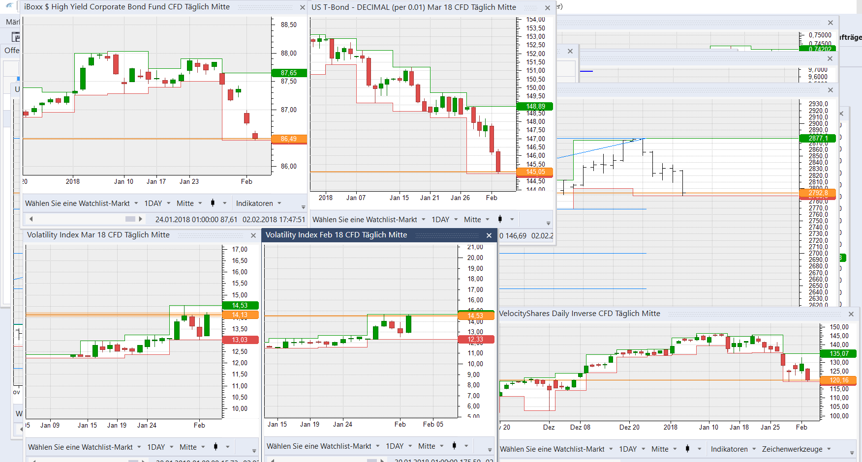Image resolution: width=862 pixels, height=462 pixels.
Task: Open Indikatoren menu in iBoxx chart toolbar
Action: pos(258,203)
